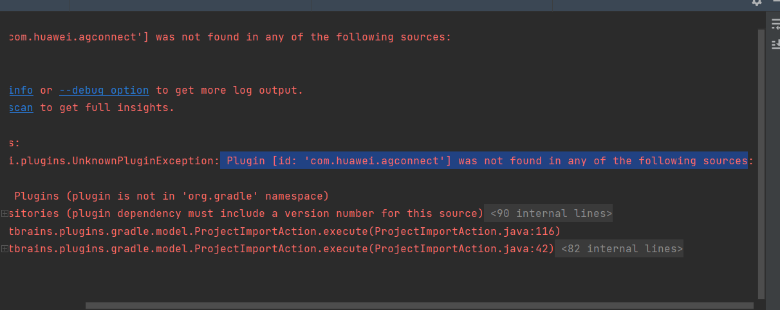The width and height of the screenshot is (780, 310).
Task: Open the settings gear at top right
Action: tap(757, 3)
